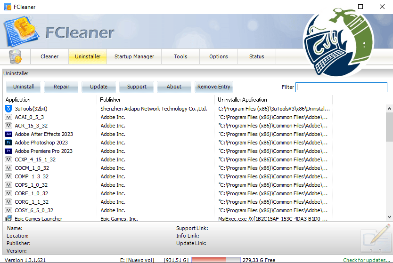Click the FCleaner logo icon in header

coord(21,32)
